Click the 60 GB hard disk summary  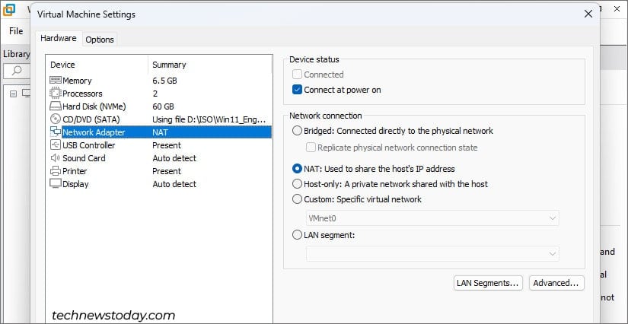tap(163, 106)
